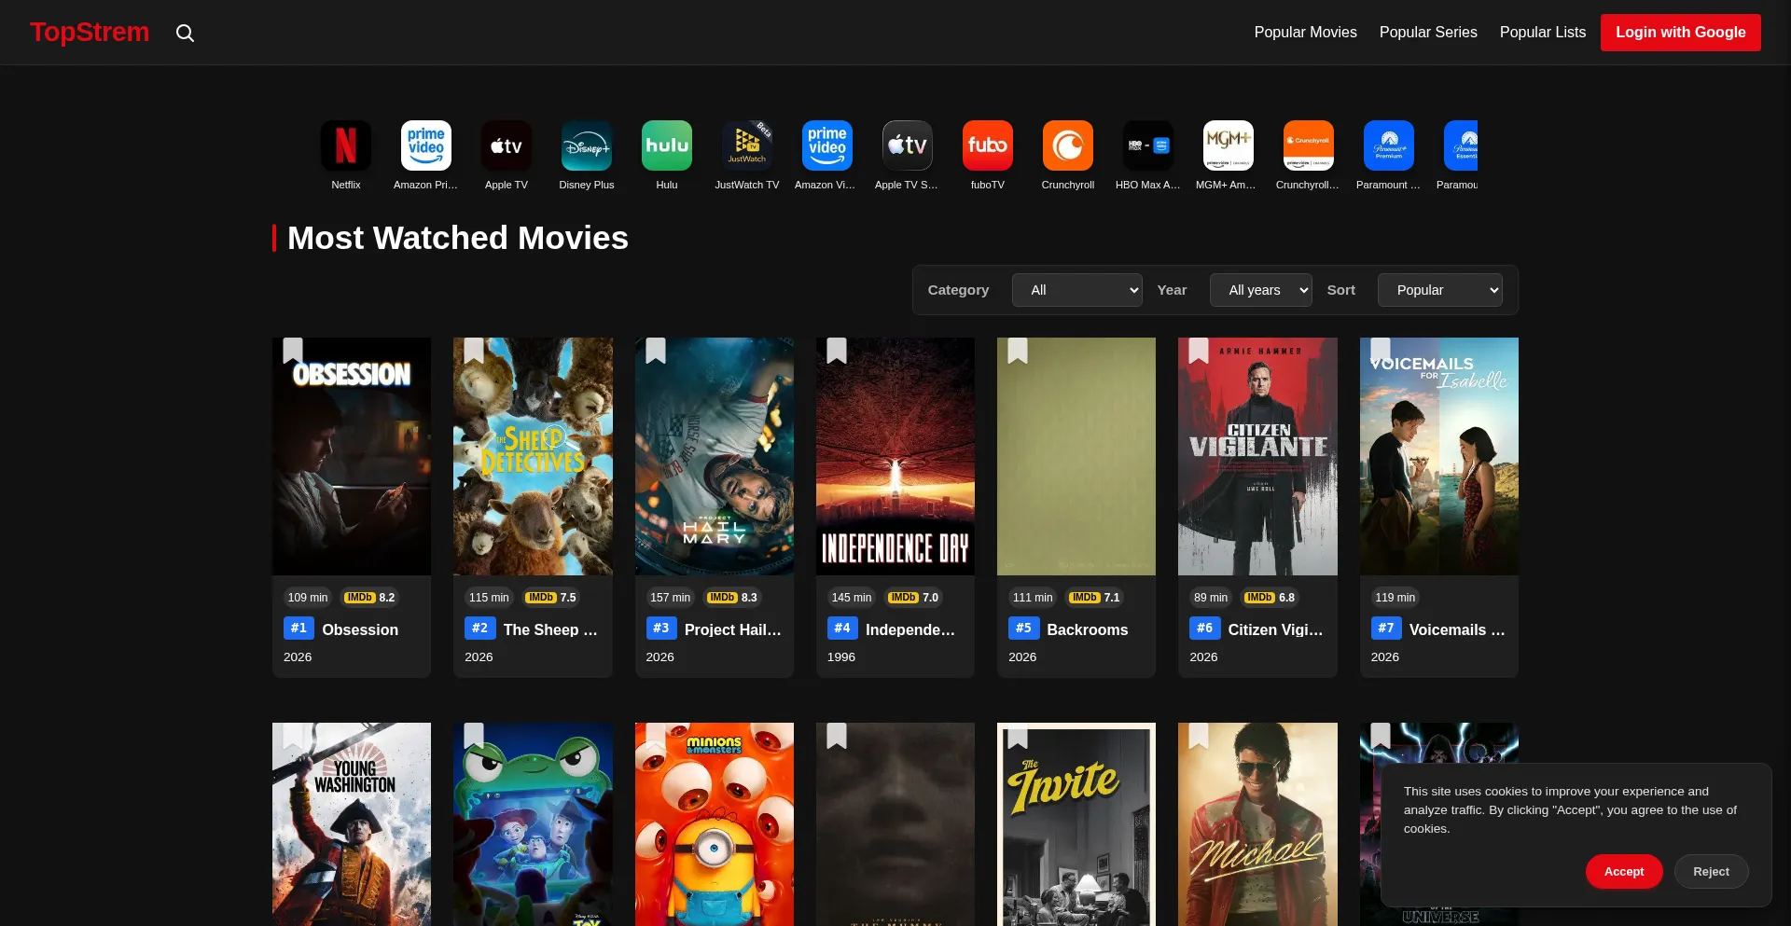Open the Toy Story poster
Image resolution: width=1791 pixels, height=926 pixels.
pyautogui.click(x=533, y=824)
